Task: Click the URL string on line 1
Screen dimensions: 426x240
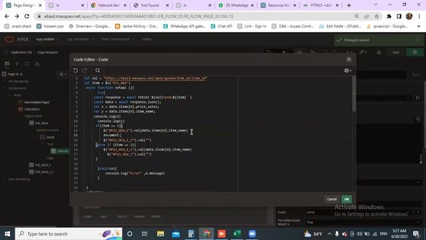Action: pos(155,78)
